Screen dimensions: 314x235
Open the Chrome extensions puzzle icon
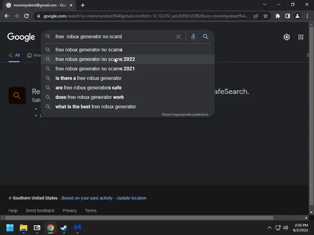(x=278, y=16)
